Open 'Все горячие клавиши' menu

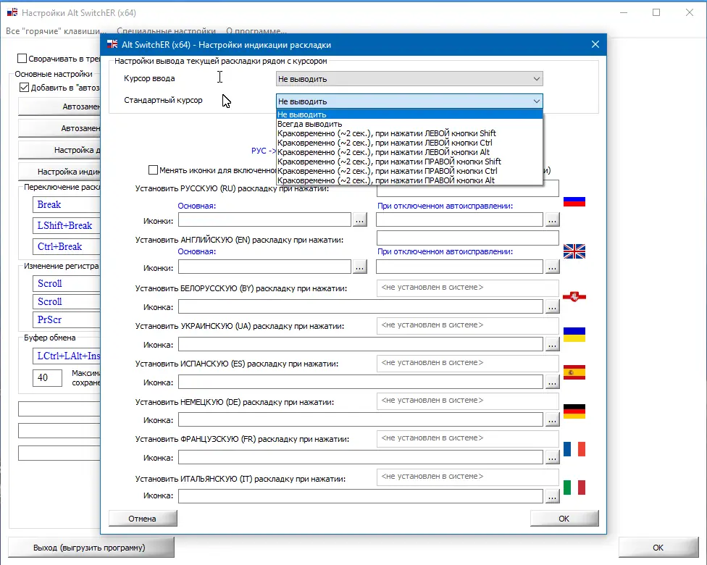pos(56,31)
